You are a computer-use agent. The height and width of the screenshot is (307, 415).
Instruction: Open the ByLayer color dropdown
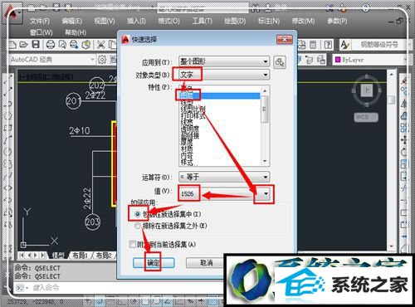click(371, 60)
